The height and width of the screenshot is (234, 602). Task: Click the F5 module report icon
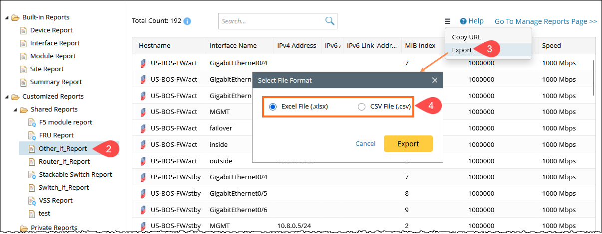tap(32, 122)
